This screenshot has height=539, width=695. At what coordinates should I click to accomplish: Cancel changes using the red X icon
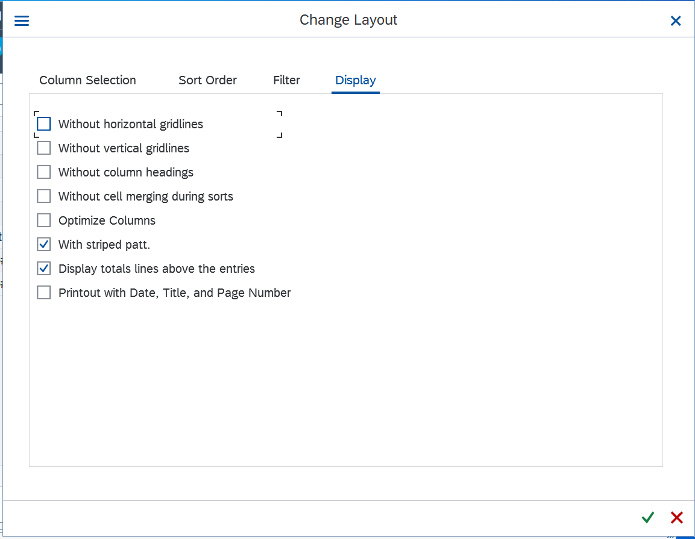click(677, 517)
